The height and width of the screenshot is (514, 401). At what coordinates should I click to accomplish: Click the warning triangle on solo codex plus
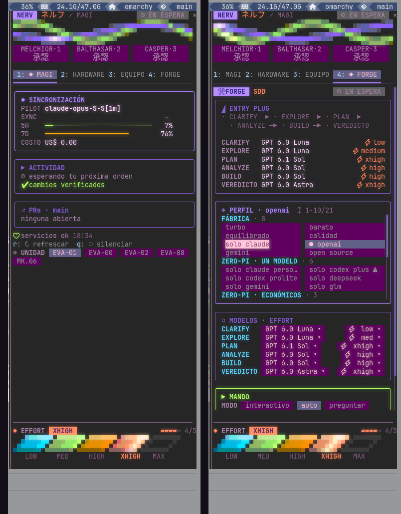click(x=375, y=270)
